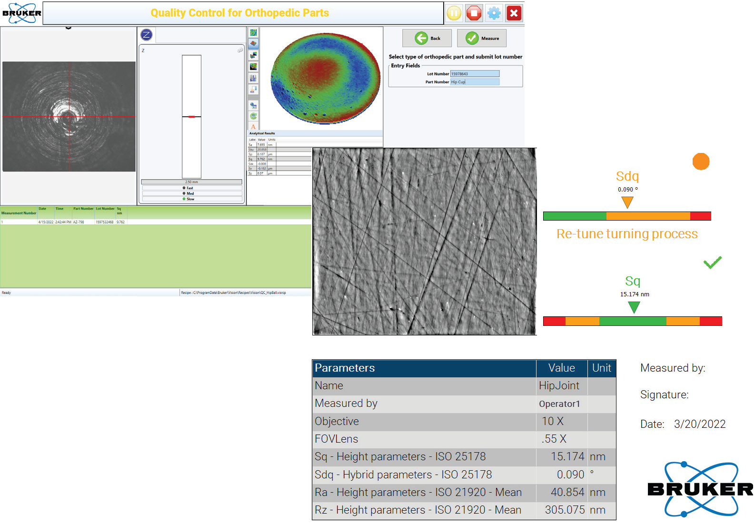The width and height of the screenshot is (755, 526).
Task: Click the HipJoint name value cell
Action: (562, 386)
